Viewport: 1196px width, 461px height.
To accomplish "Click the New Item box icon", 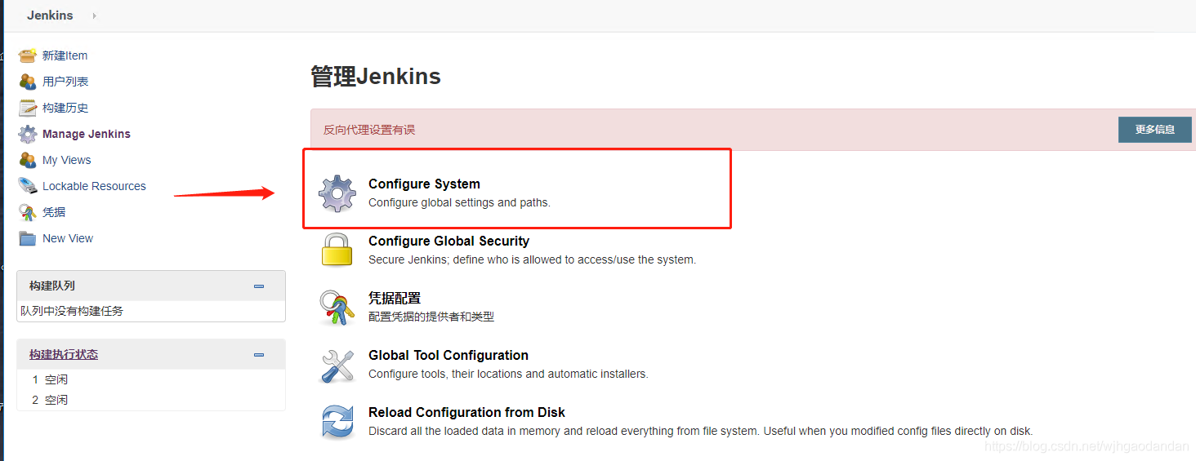I will tap(28, 55).
